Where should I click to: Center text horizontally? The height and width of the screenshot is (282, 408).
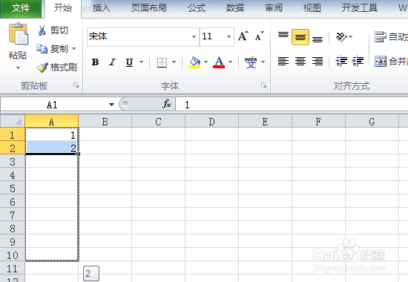300,62
